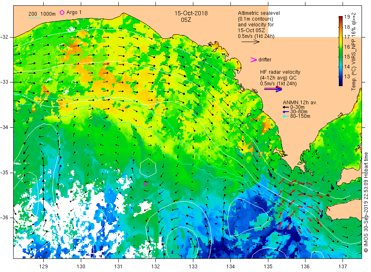Click the red and blue HF radar legend arrow

click(x=273, y=89)
